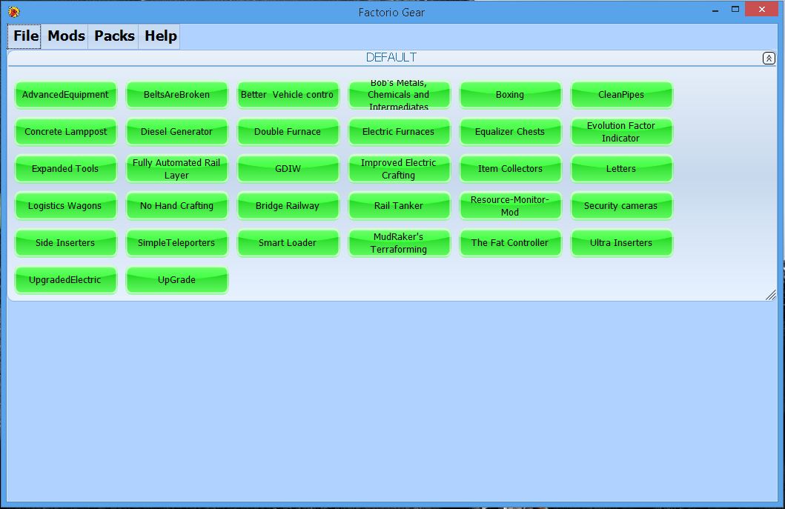Close the Factorio Gear window

761,9
